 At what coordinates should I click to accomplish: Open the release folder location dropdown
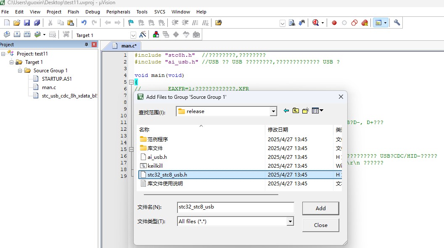(x=273, y=111)
